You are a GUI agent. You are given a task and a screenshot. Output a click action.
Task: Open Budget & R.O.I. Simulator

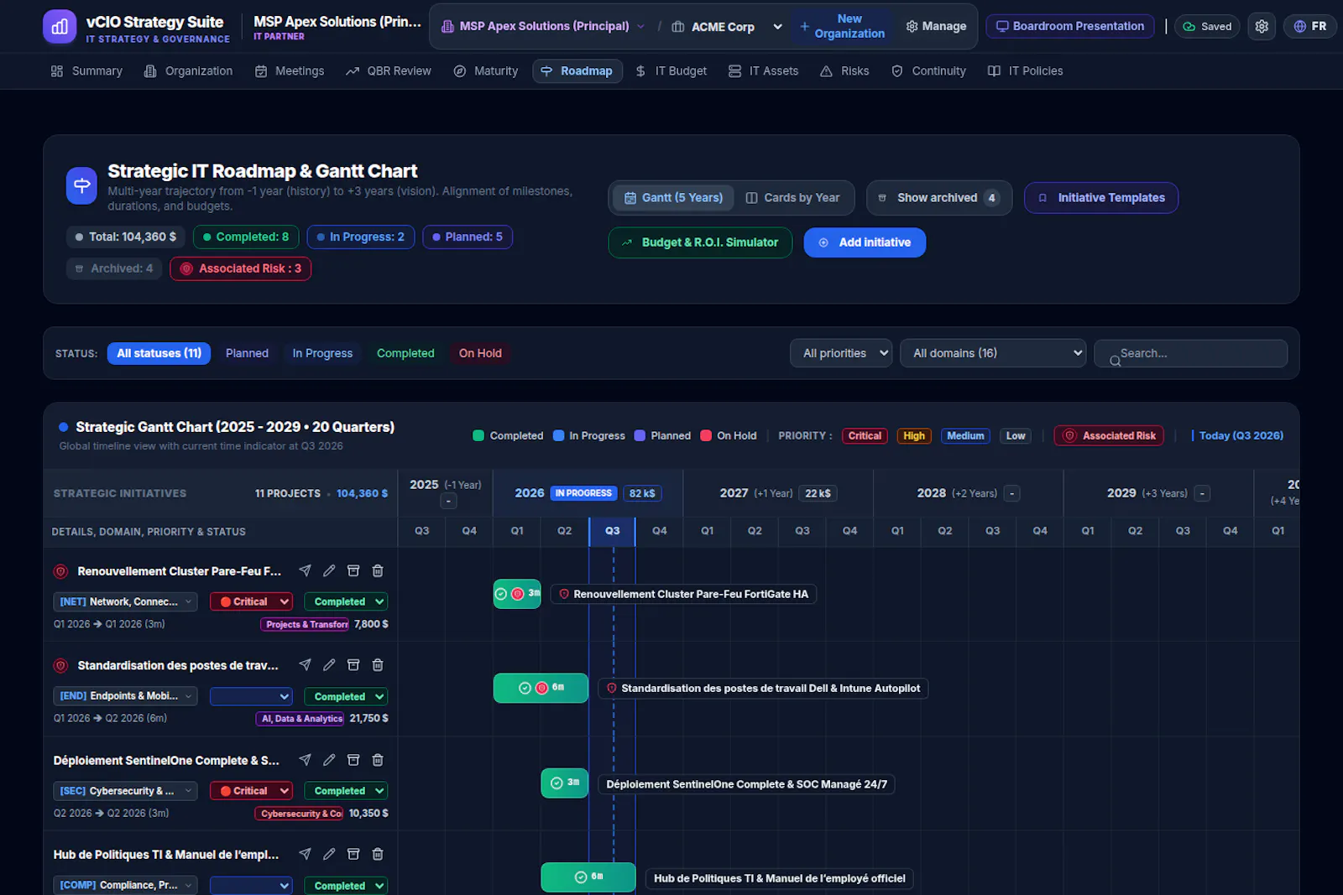[700, 242]
